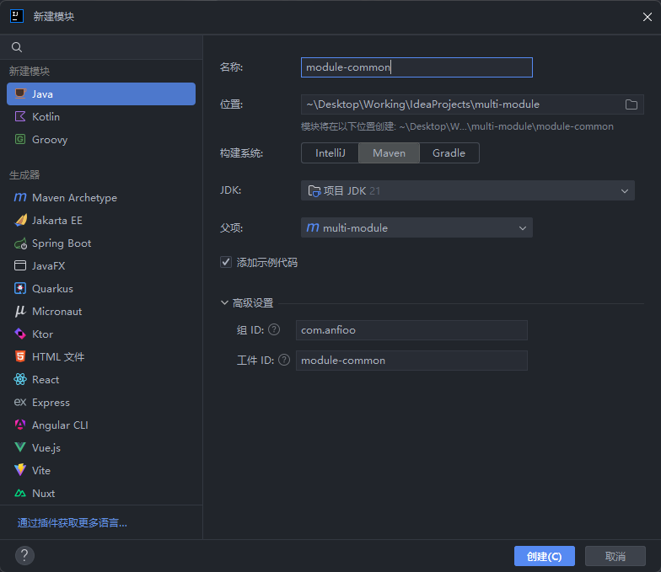The height and width of the screenshot is (572, 661).
Task: Collapse the 高级设置 section
Action: 224,303
